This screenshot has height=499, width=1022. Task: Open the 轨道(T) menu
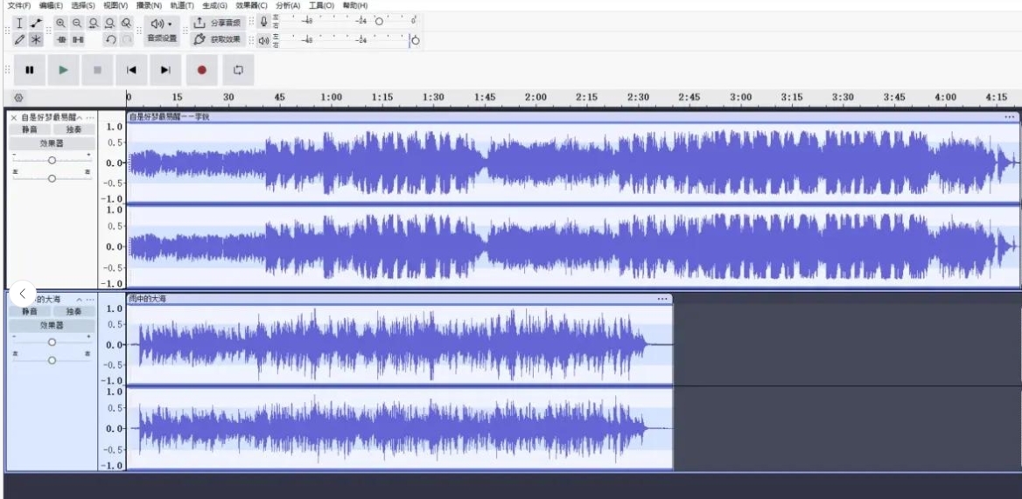tap(182, 5)
